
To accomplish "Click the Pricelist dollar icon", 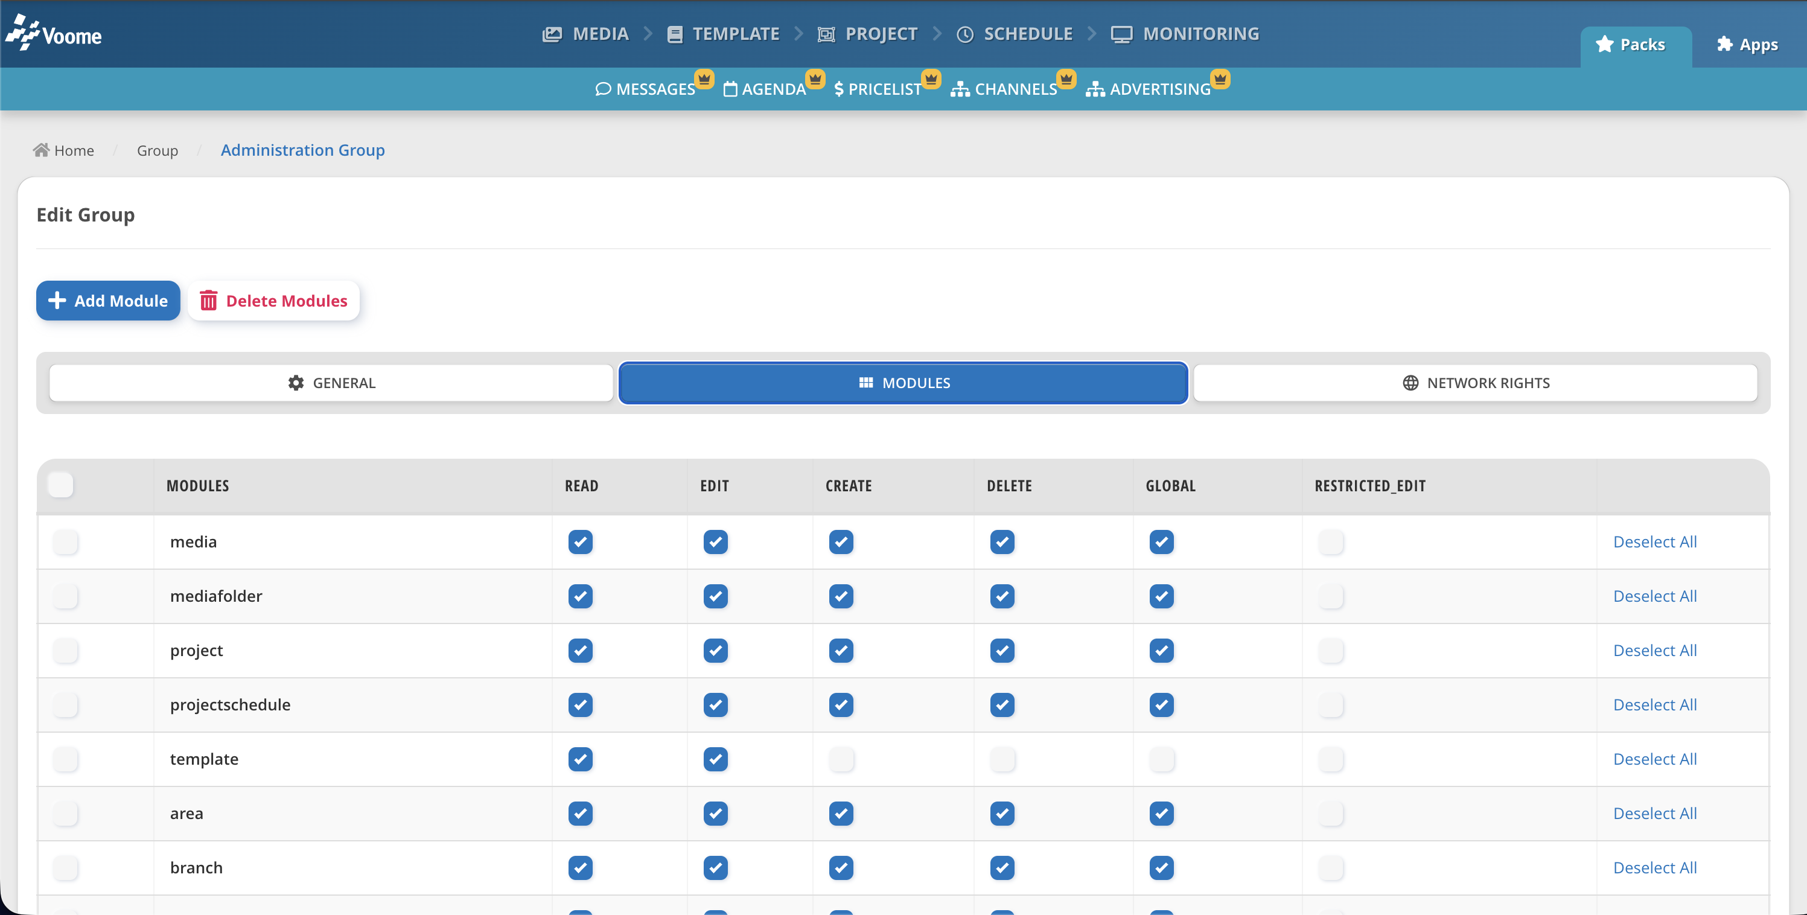I will point(839,89).
